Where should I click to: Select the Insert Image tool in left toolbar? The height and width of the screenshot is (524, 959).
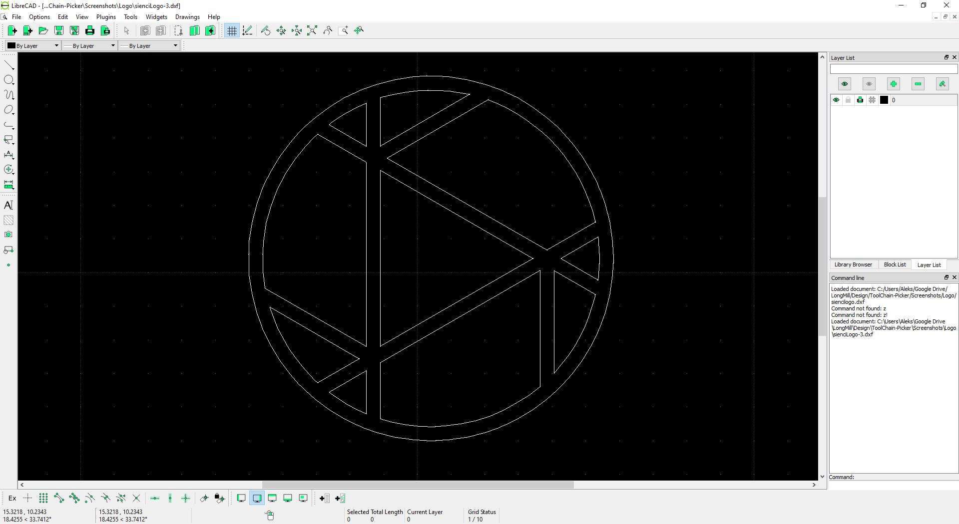[x=9, y=235]
